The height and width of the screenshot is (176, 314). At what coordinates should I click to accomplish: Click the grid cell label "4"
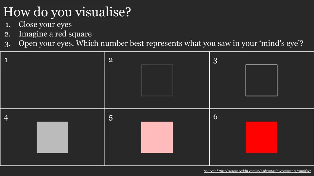pos(6,118)
